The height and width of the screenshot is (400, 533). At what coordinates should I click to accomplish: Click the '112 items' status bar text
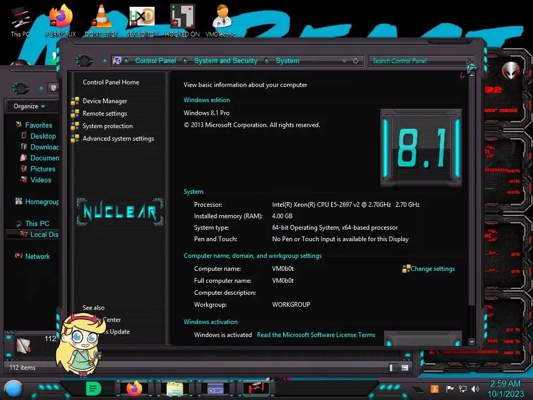pyautogui.click(x=22, y=368)
